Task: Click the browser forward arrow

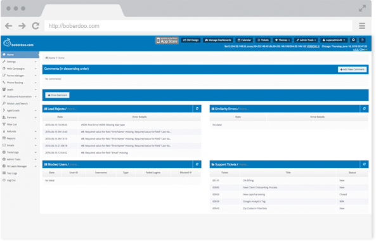Action: coord(22,25)
